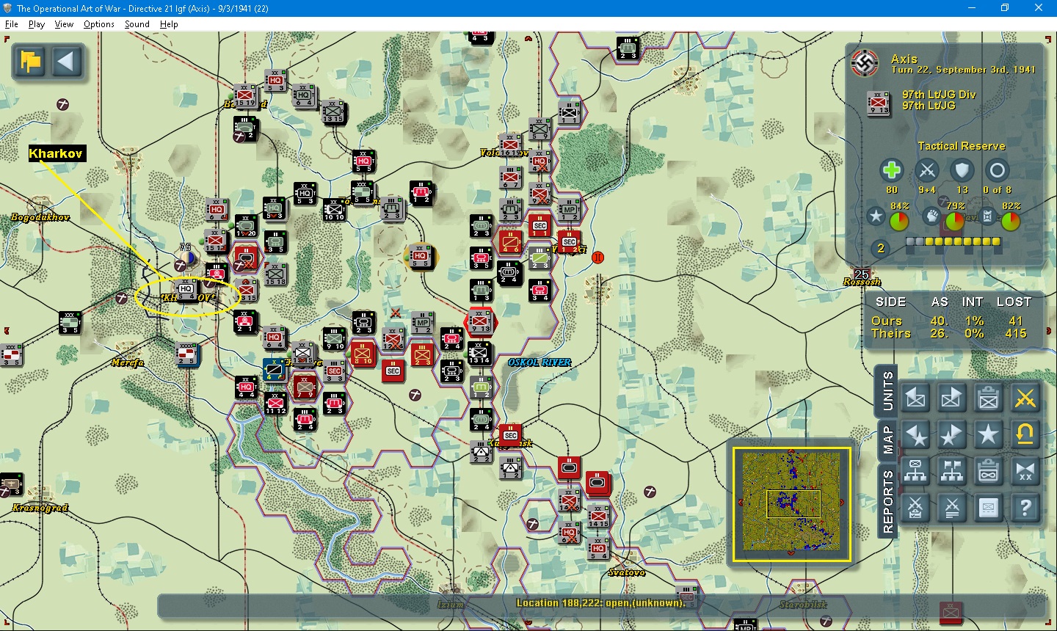Select the previous unit arrow icon

(x=915, y=398)
